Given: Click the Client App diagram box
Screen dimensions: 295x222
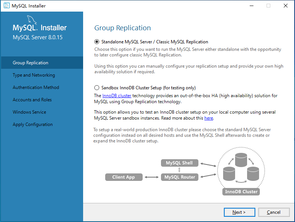Looking at the screenshot, I should coord(124,177).
